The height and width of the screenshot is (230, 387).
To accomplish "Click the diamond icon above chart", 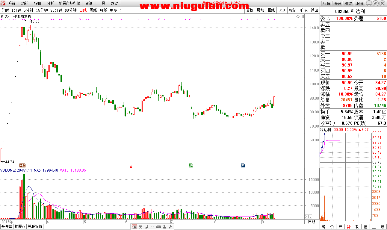I will (x=298, y=17).
